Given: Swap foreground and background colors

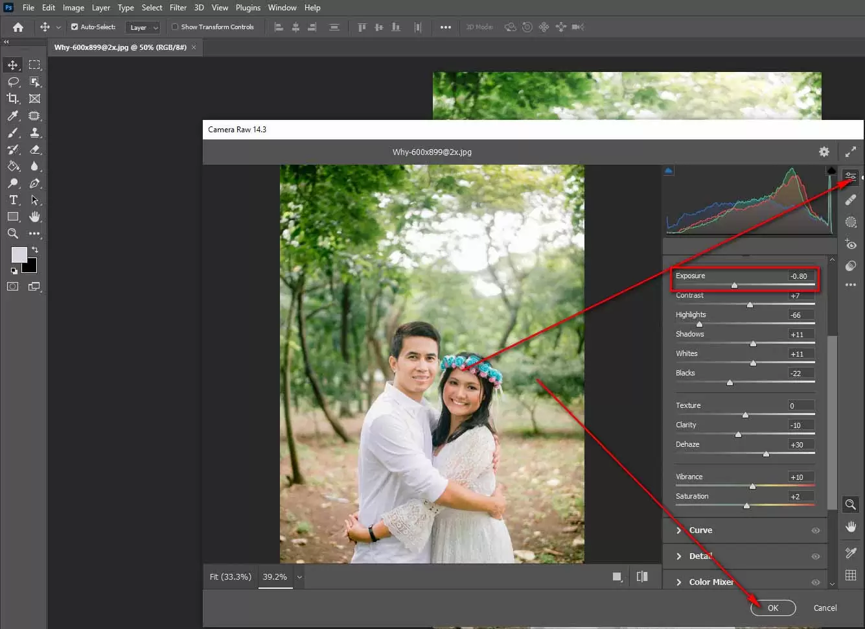Looking at the screenshot, I should point(35,250).
